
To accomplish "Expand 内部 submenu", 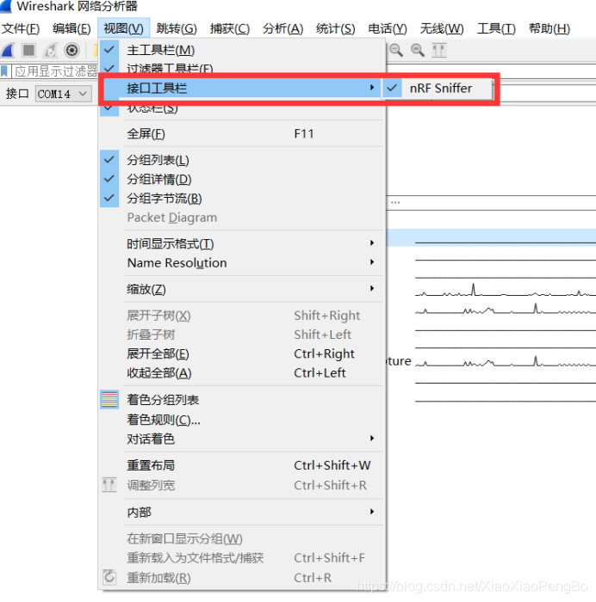I will click(243, 512).
